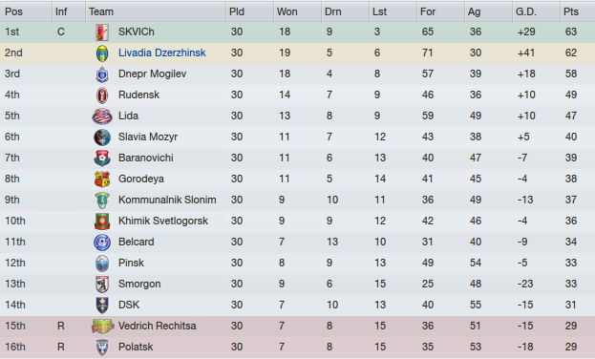This screenshot has height=359, width=595.
Task: Click the Won column header
Action: [297, 11]
